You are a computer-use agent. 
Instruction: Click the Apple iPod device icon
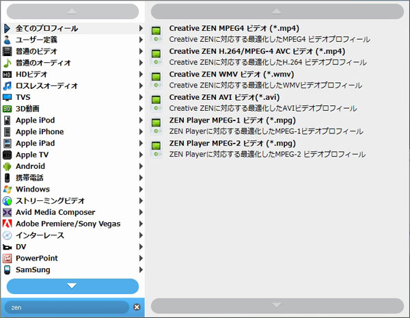[x=8, y=120]
